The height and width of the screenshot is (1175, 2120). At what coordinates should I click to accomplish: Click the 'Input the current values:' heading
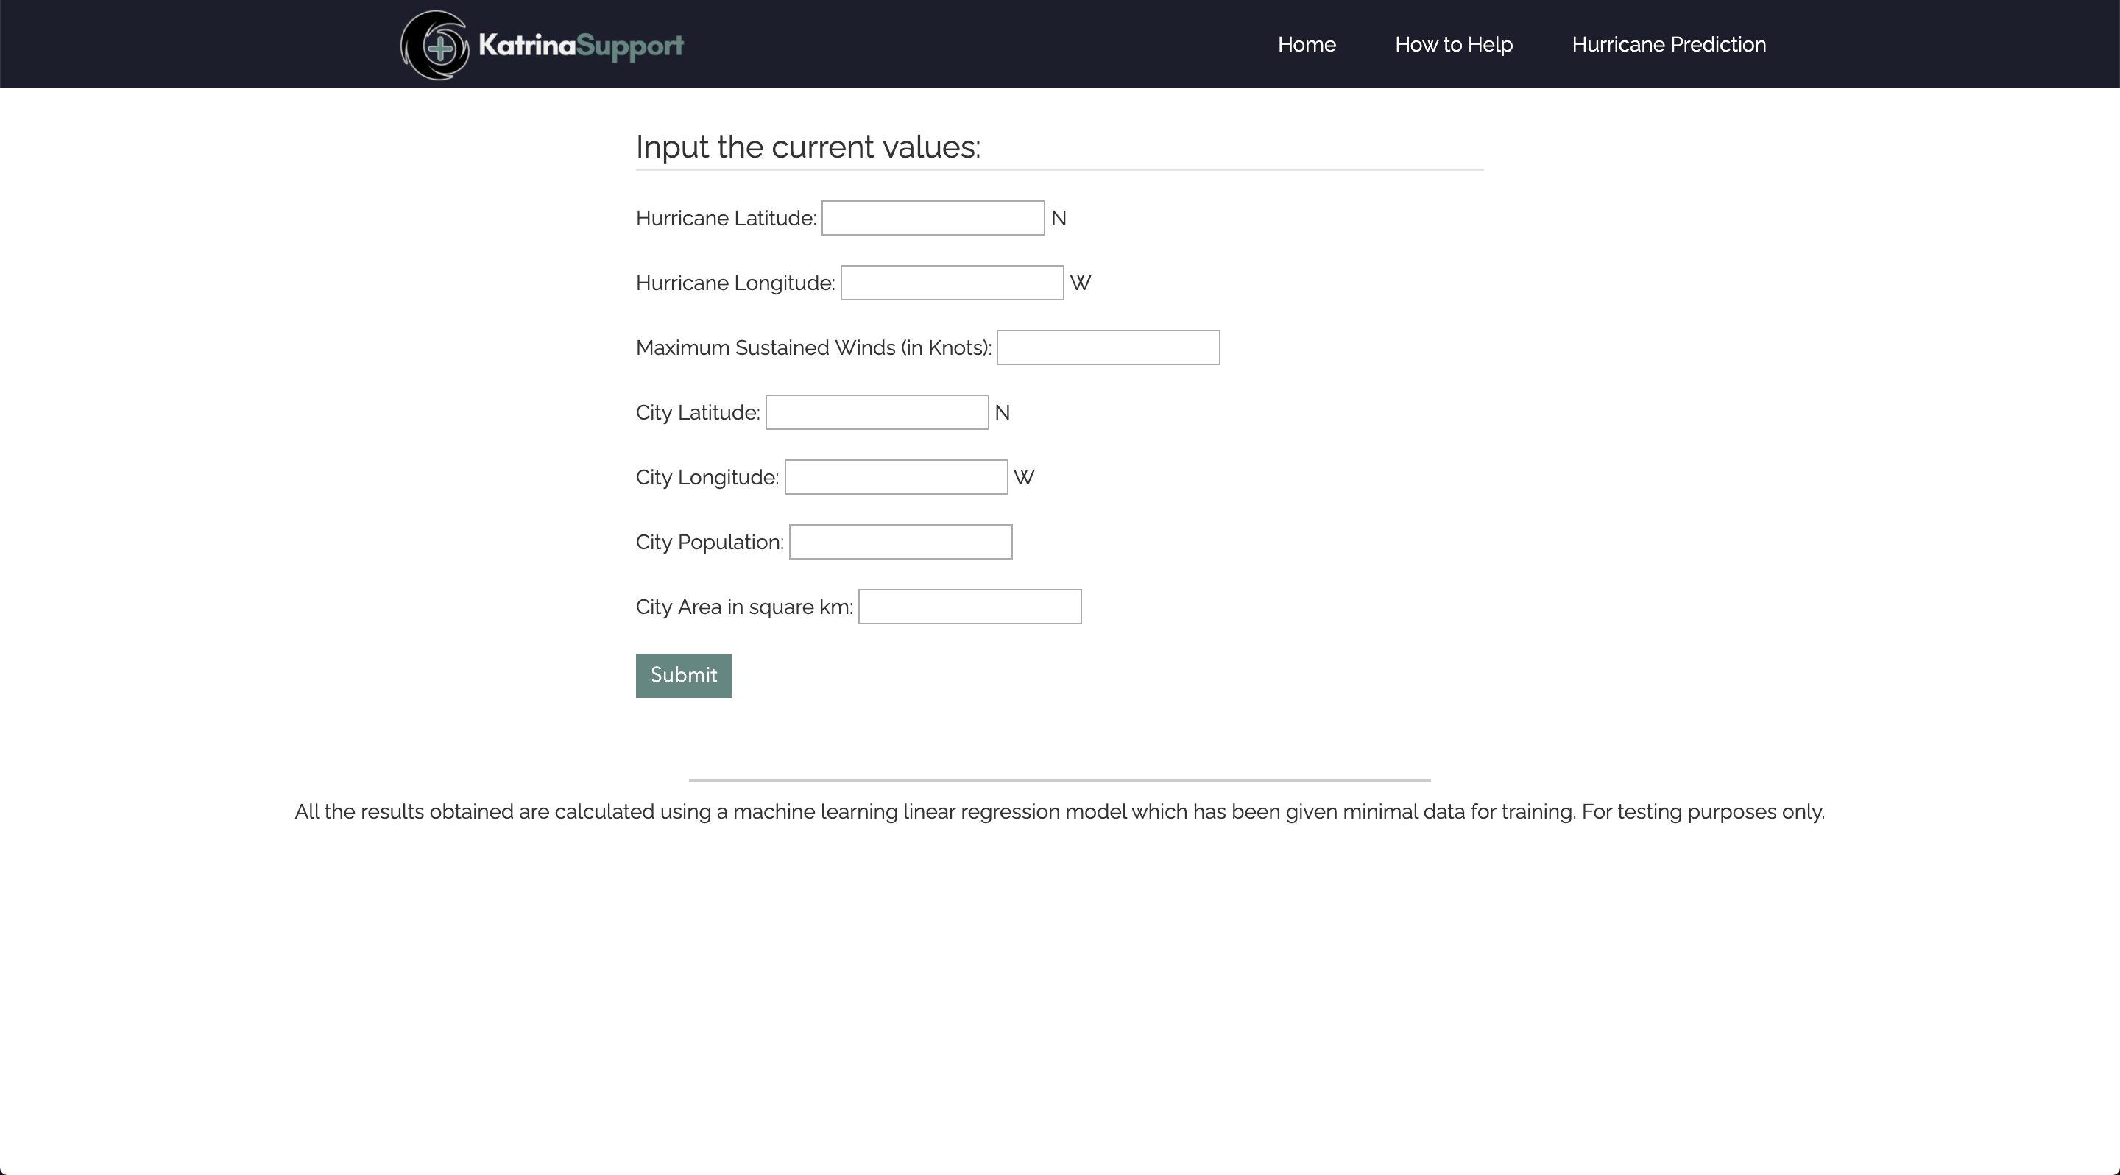808,147
